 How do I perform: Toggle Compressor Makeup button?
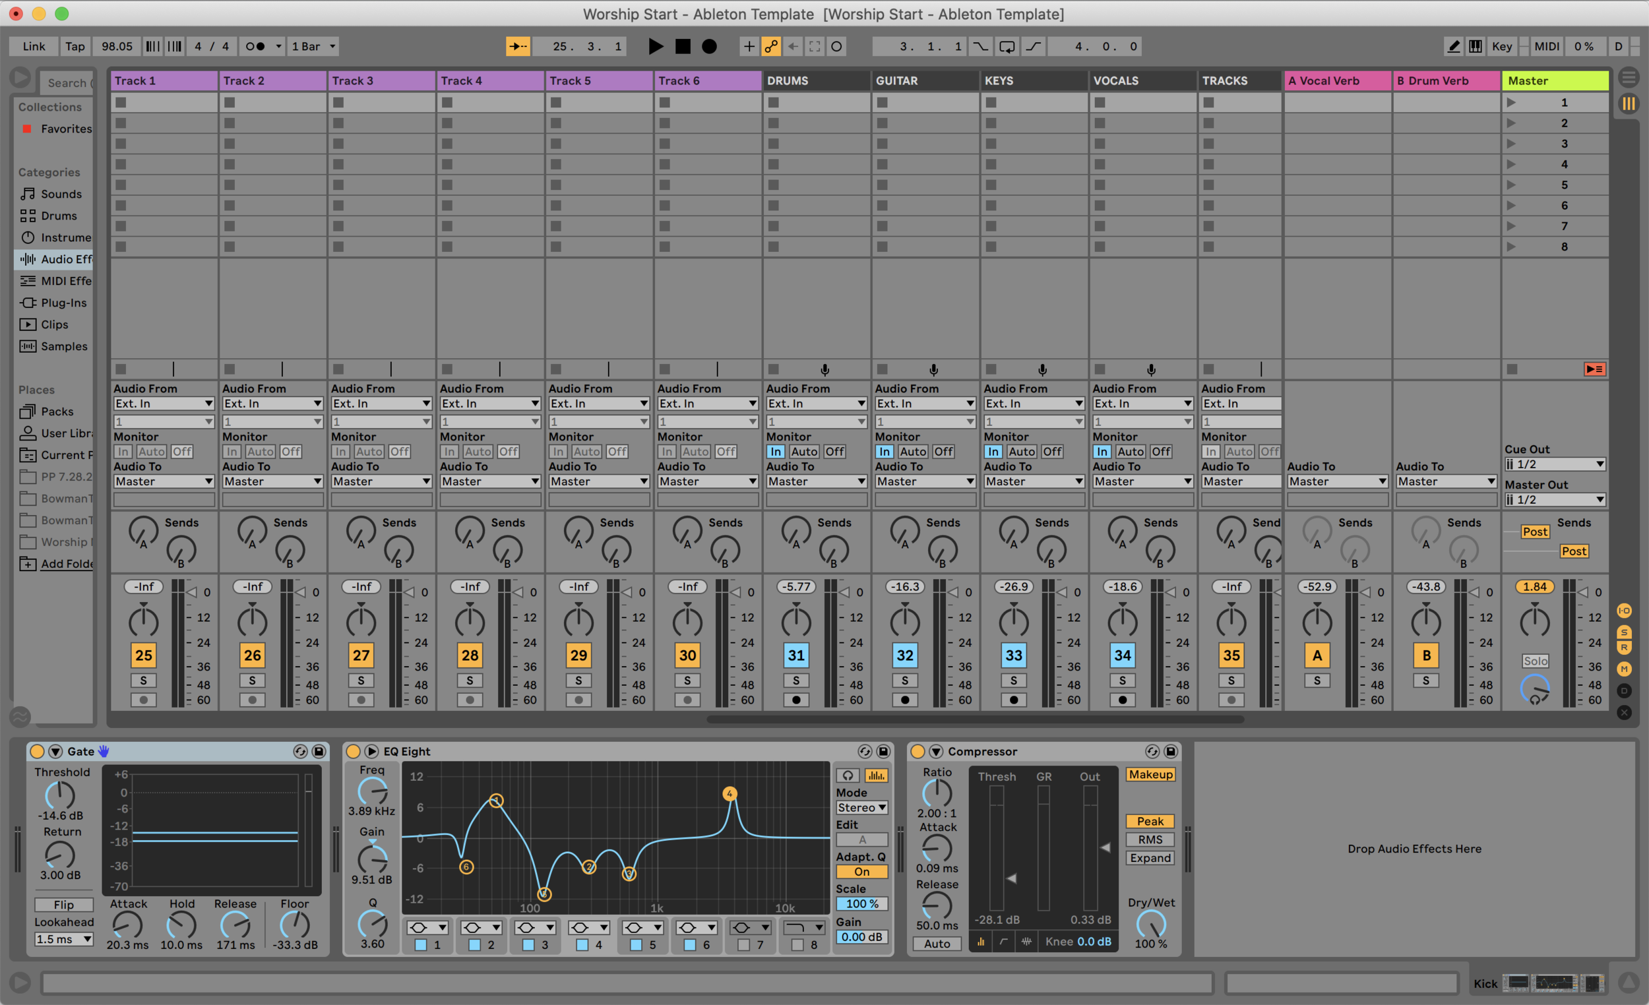[x=1150, y=774]
